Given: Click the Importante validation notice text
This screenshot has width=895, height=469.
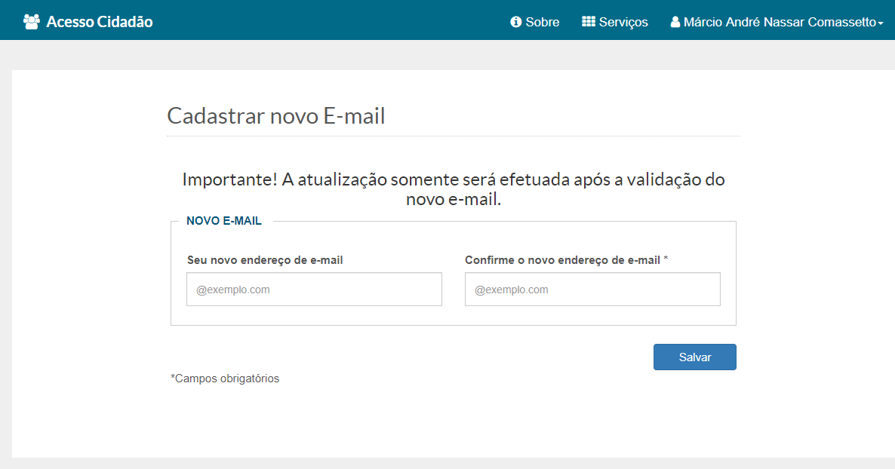Looking at the screenshot, I should (453, 189).
